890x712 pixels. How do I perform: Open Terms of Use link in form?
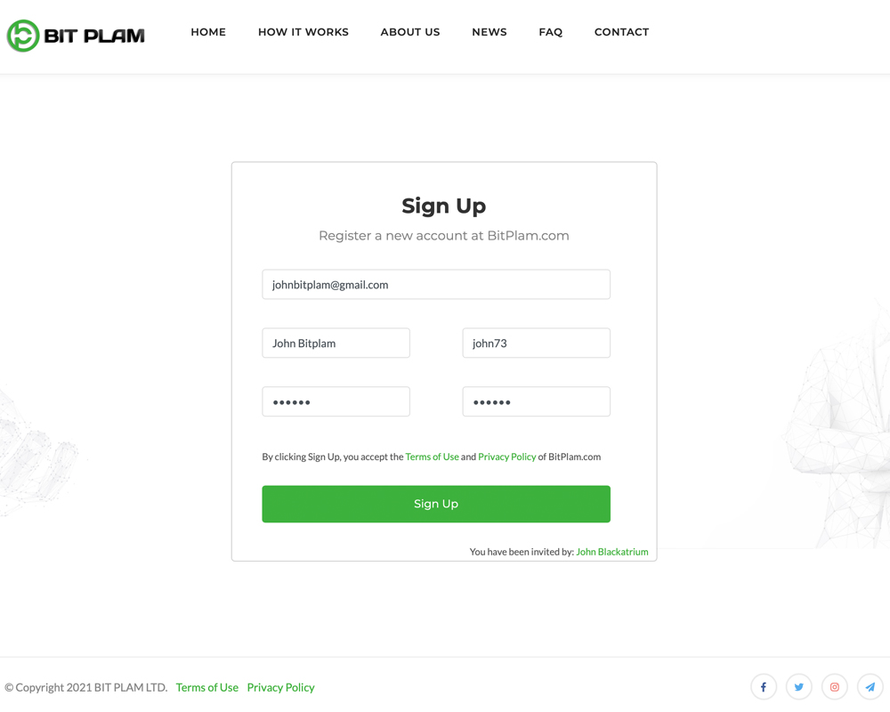click(x=432, y=457)
